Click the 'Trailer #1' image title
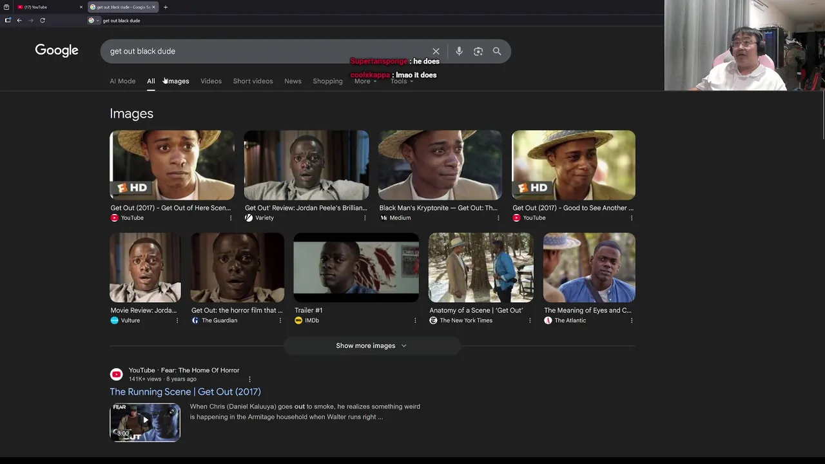The width and height of the screenshot is (825, 464). (x=309, y=311)
